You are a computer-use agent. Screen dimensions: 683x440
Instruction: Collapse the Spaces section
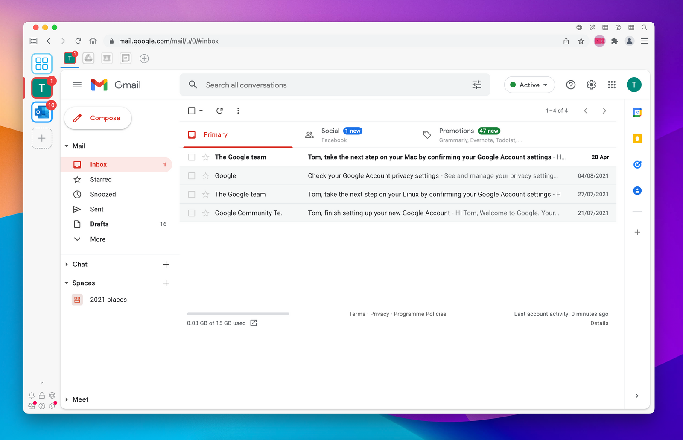[67, 283]
